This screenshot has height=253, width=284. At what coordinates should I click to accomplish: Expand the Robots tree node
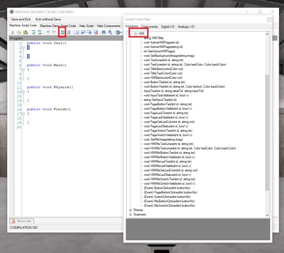[130, 210]
